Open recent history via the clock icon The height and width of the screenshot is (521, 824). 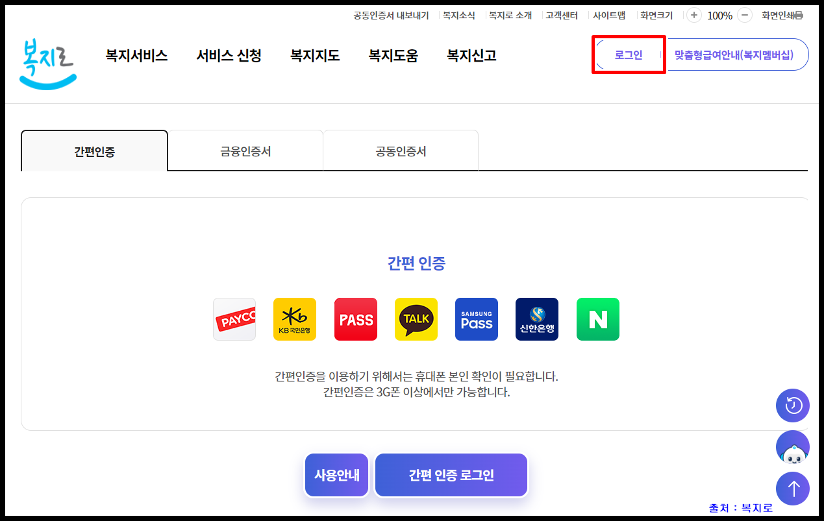click(x=792, y=406)
